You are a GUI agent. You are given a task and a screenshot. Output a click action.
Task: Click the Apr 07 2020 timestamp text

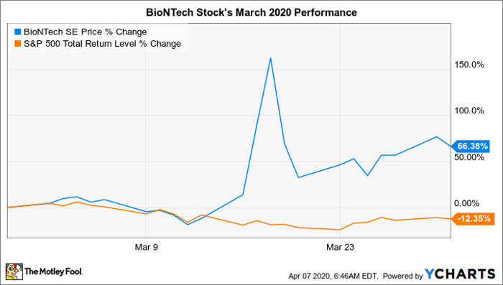point(333,276)
